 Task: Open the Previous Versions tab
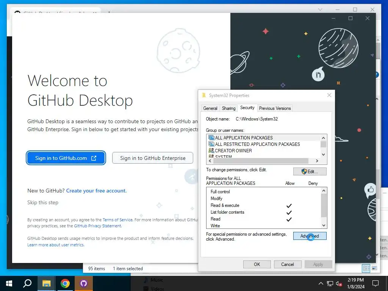point(275,108)
